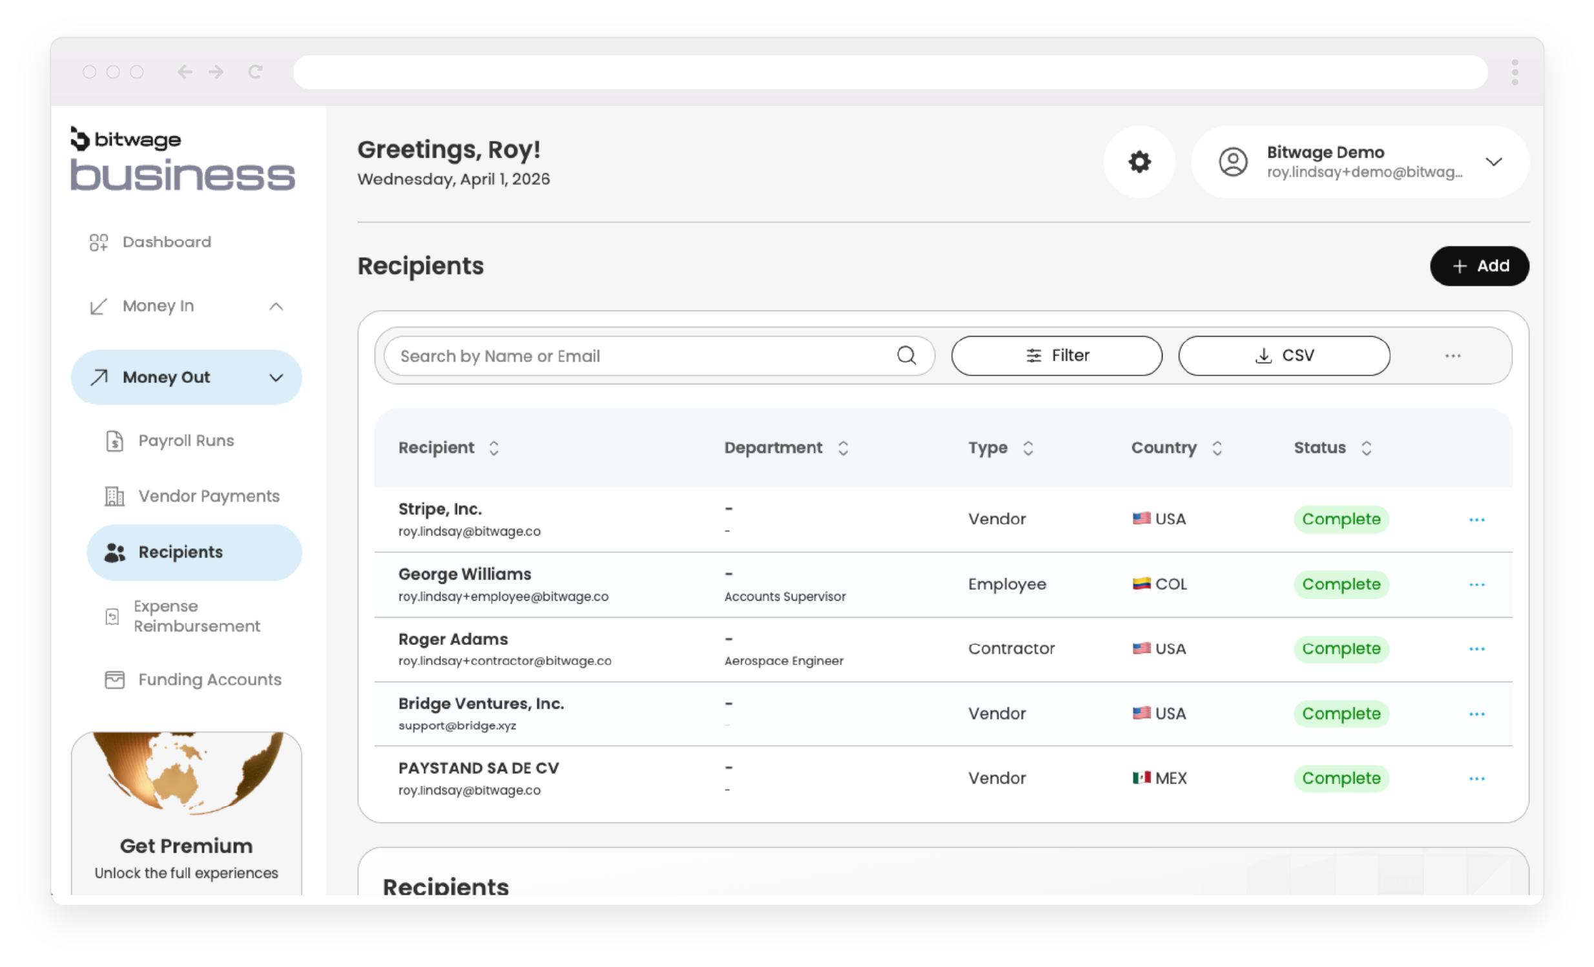Open row actions for Stripe, Inc.
This screenshot has height=967, width=1594.
(x=1476, y=519)
